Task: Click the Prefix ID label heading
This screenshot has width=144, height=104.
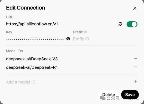Action: 80,32
